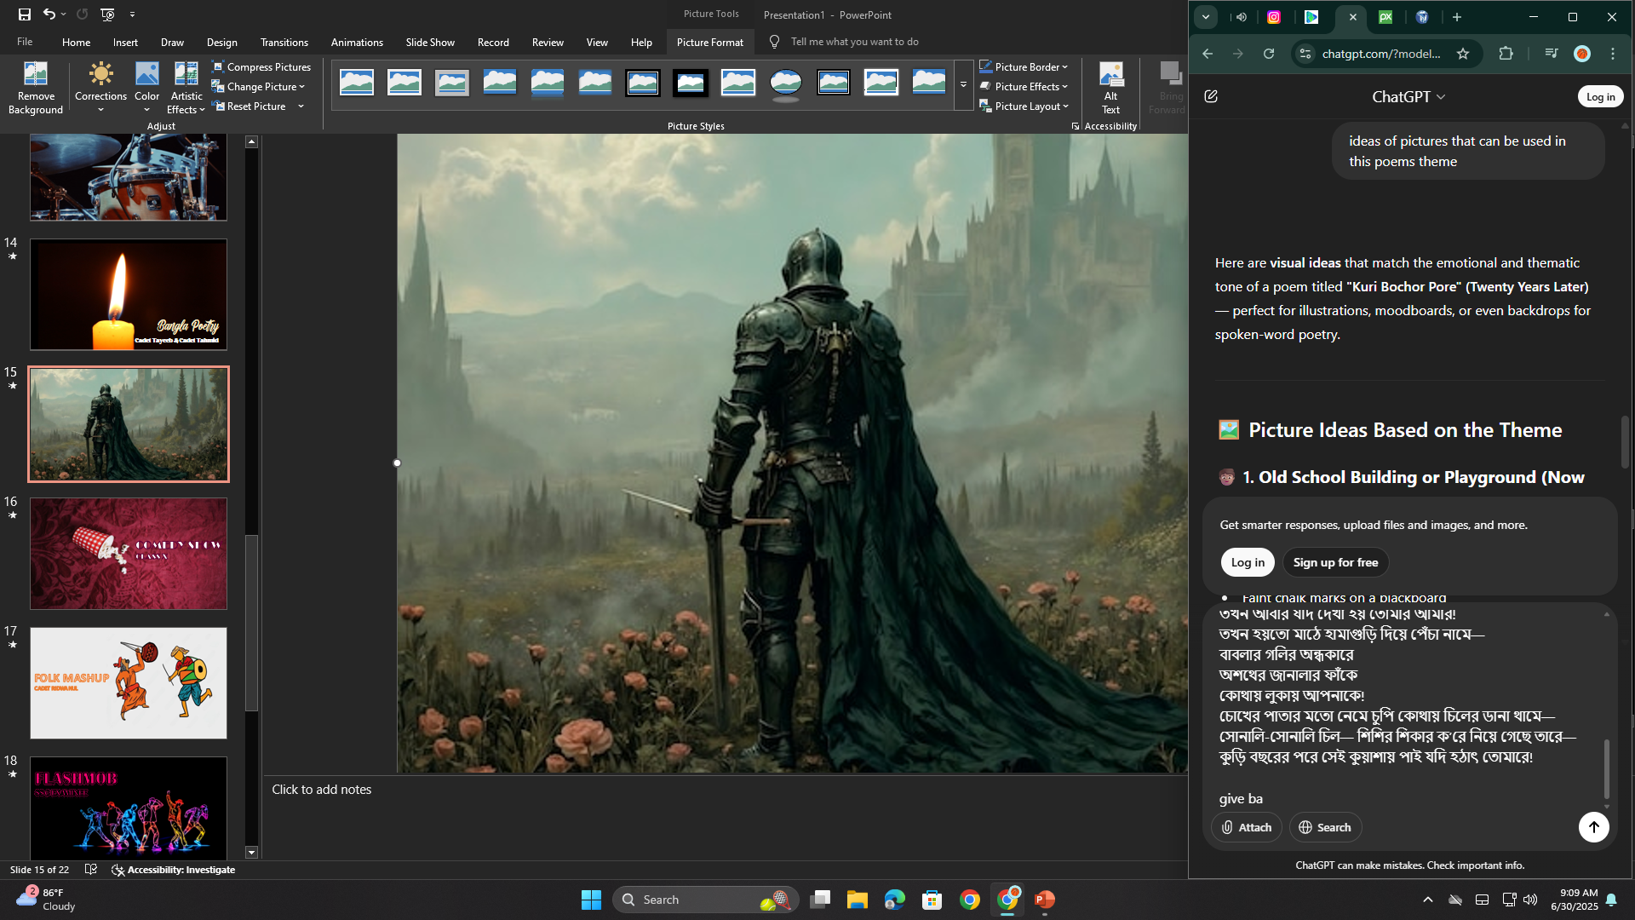Click Sign up for free
1635x920 pixels.
(1335, 562)
